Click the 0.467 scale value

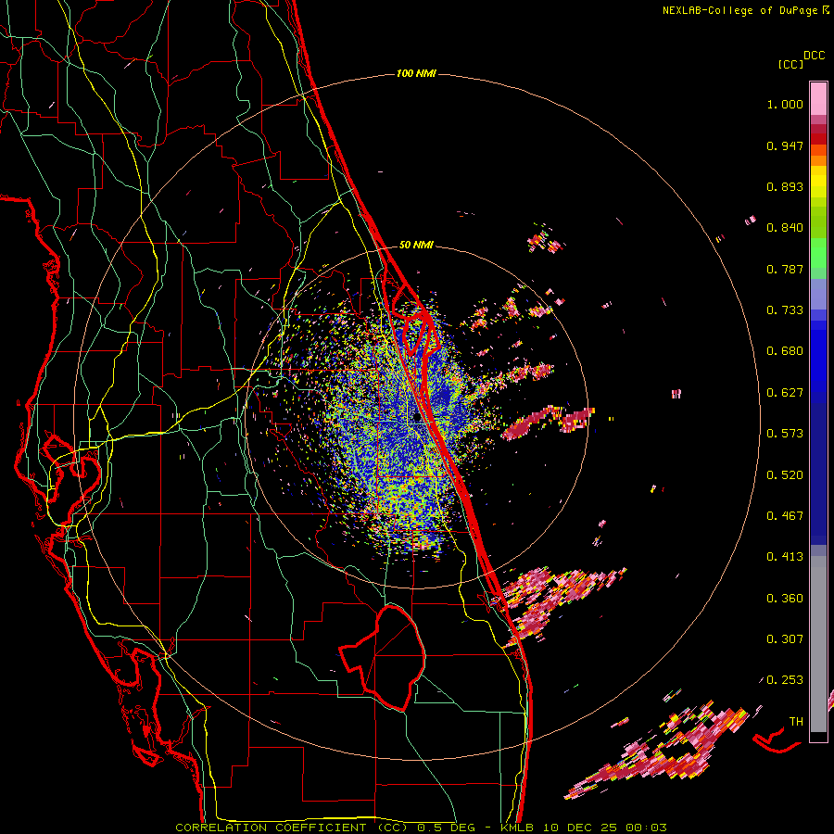point(785,516)
